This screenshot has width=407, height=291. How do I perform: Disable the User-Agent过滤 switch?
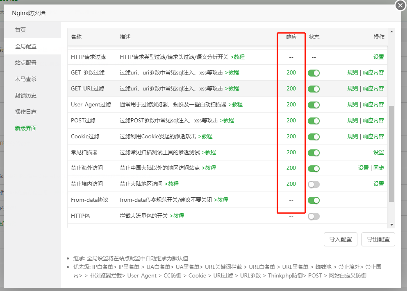click(314, 105)
